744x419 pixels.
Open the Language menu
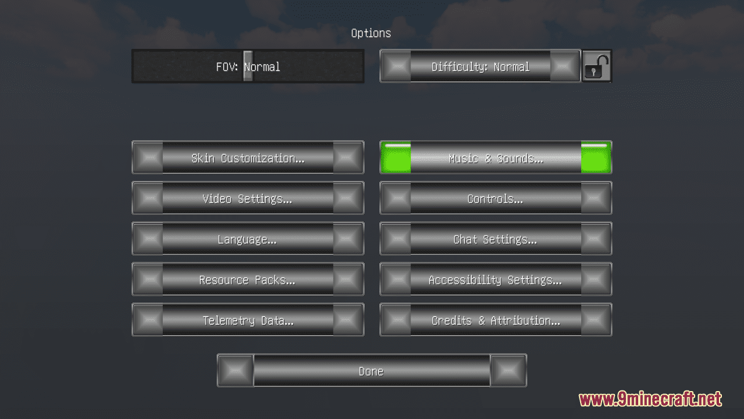click(248, 239)
